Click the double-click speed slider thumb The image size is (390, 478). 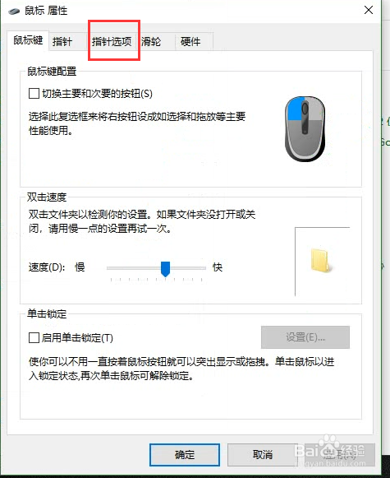[166, 269]
